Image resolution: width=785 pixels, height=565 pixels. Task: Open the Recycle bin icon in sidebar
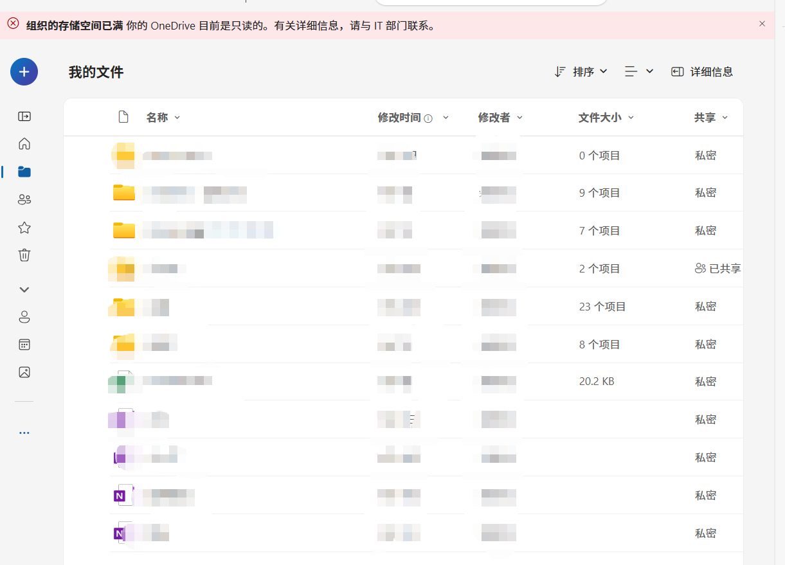pyautogui.click(x=24, y=255)
